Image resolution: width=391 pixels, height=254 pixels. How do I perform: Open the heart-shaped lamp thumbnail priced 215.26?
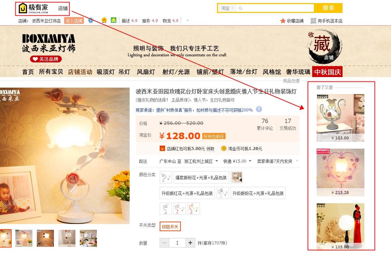341,172
